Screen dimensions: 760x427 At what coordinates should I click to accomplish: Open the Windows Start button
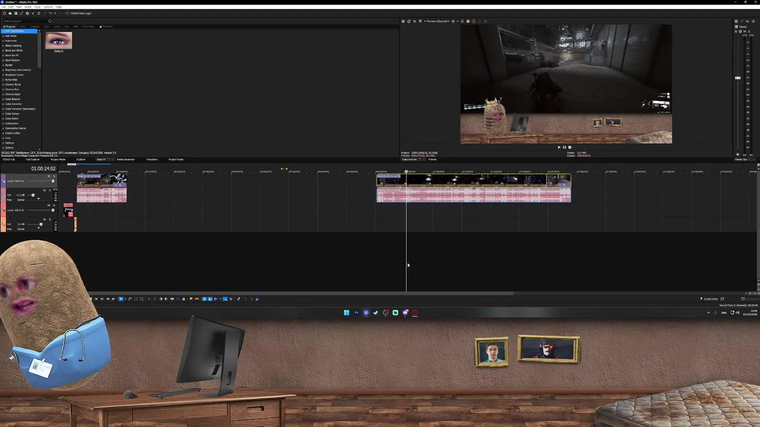(x=346, y=313)
